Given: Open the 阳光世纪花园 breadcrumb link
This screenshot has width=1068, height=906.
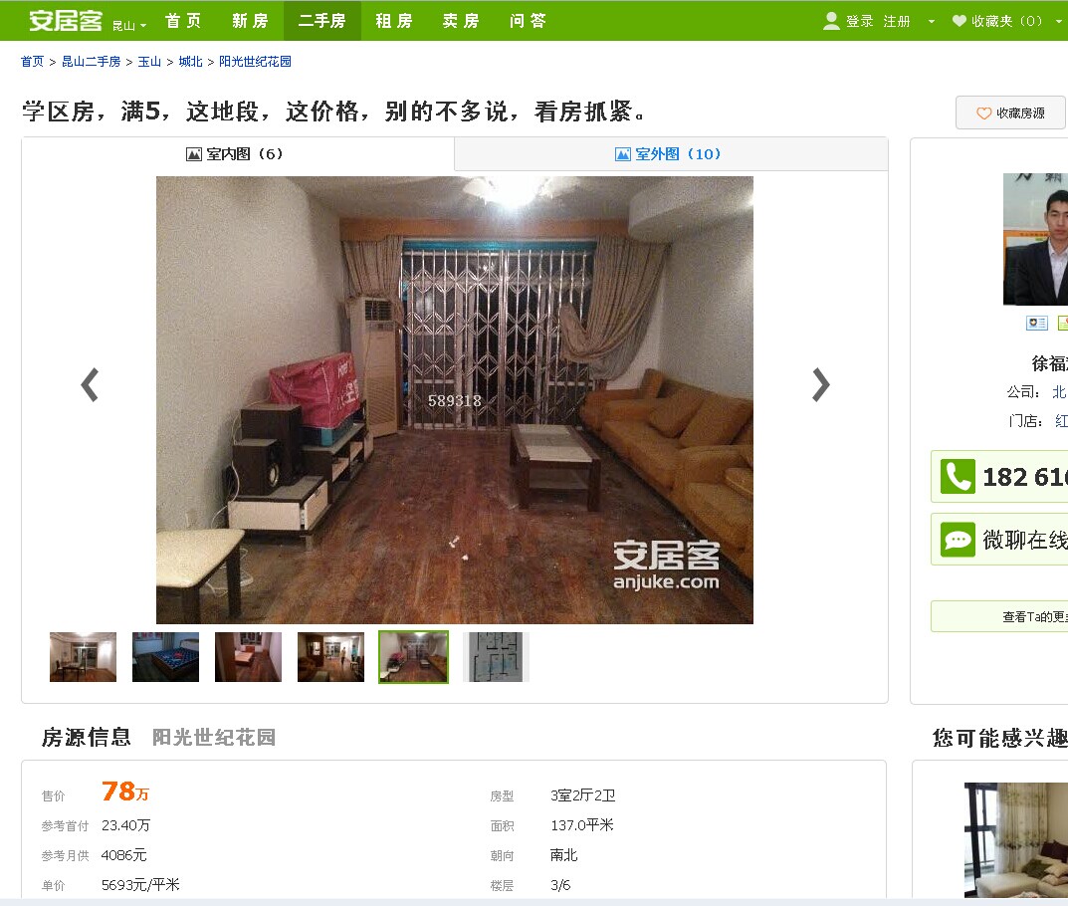Looking at the screenshot, I should click(255, 62).
